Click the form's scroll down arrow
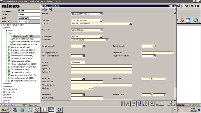 pos(175,99)
